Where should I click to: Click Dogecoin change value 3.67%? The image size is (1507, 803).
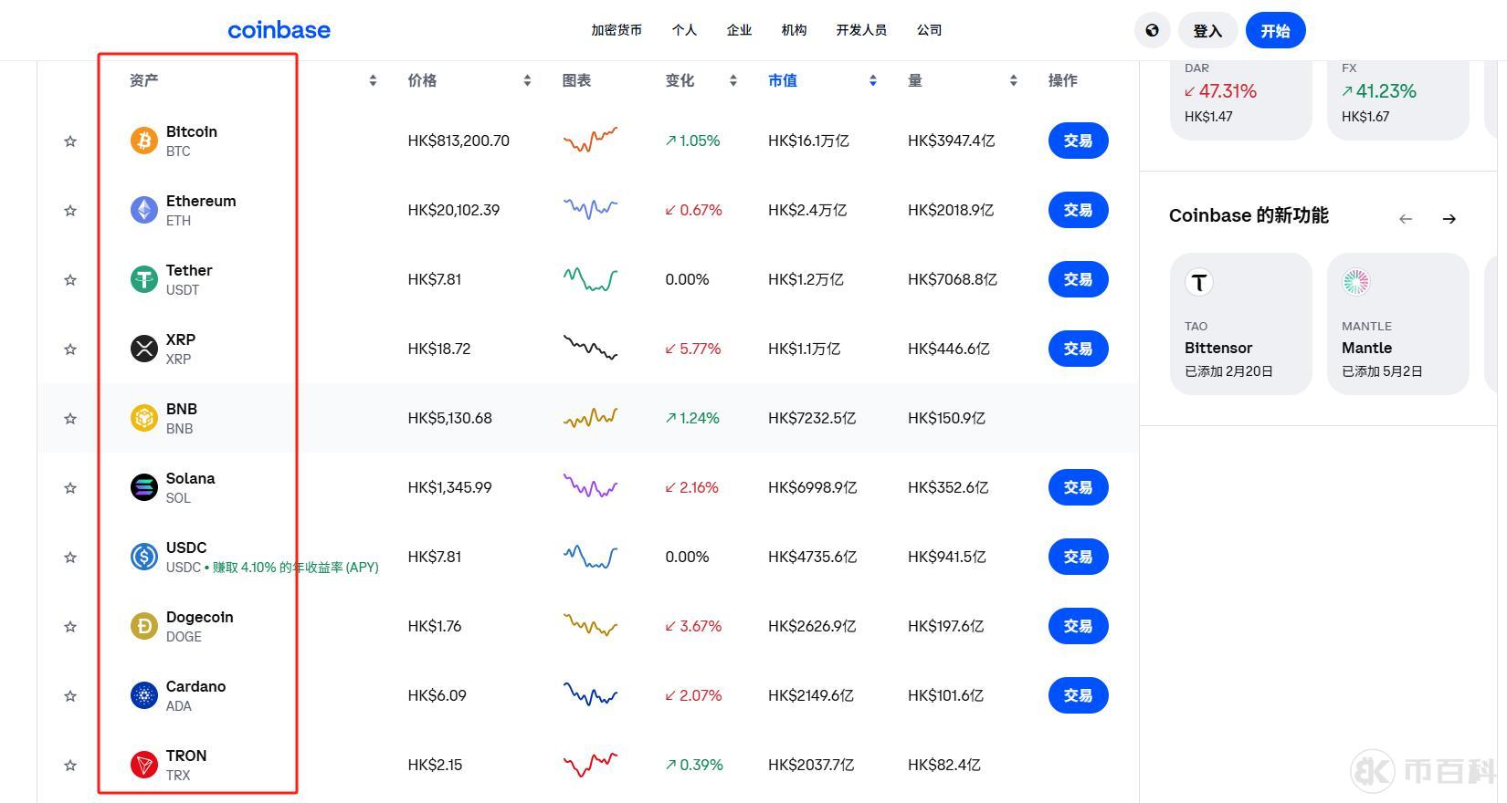pyautogui.click(x=693, y=626)
